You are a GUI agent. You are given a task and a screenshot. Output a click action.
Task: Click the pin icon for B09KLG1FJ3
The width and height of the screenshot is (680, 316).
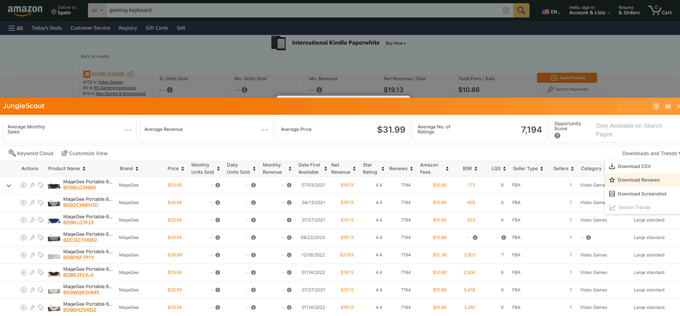(x=32, y=220)
